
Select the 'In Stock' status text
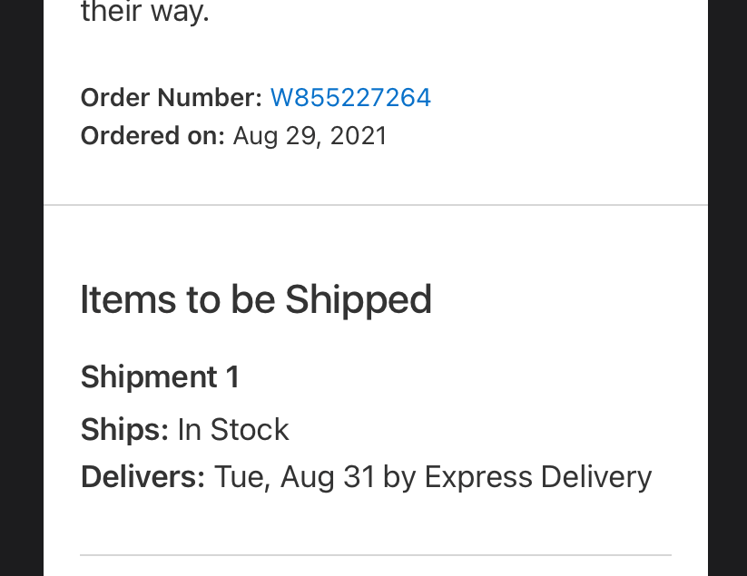click(233, 430)
